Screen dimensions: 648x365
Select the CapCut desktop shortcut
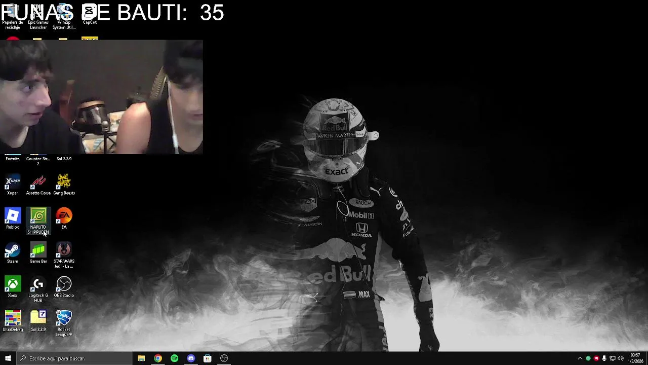[90, 15]
